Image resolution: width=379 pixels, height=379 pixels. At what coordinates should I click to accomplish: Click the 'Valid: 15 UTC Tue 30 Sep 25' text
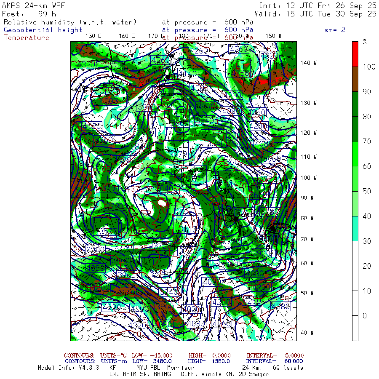(x=318, y=13)
